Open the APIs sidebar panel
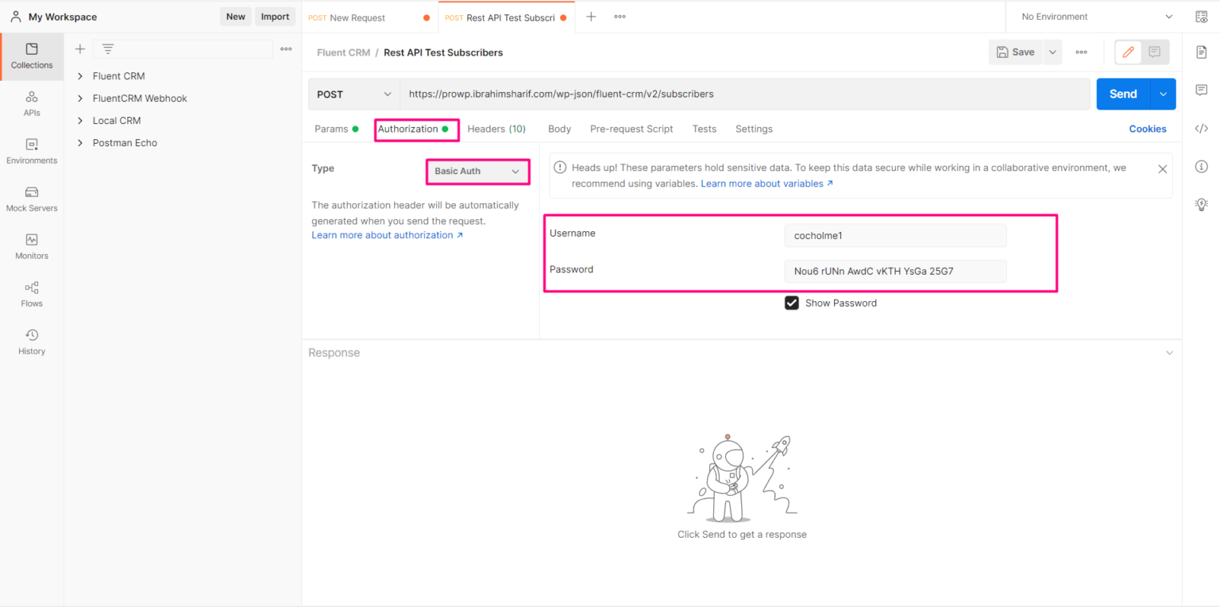 click(x=32, y=104)
